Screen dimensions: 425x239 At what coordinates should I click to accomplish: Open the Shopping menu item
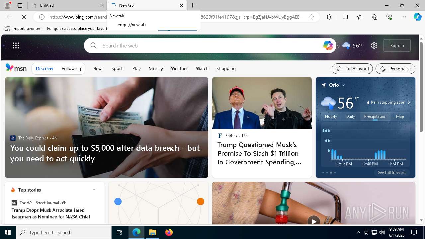pyautogui.click(x=226, y=68)
